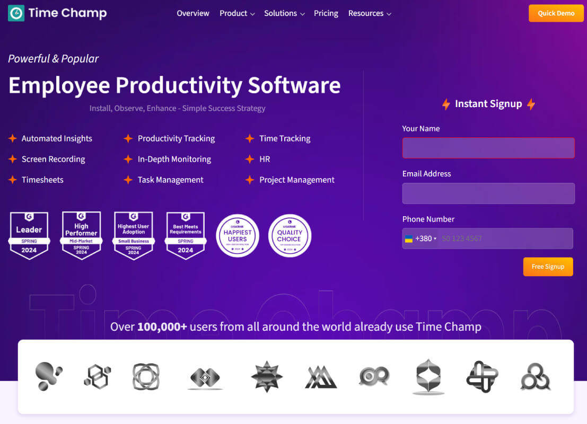Image resolution: width=587 pixels, height=424 pixels.
Task: Click the Email Address input field
Action: click(x=488, y=193)
